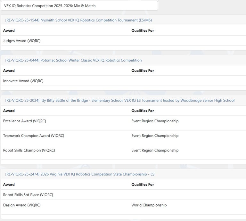The height and width of the screenshot is (221, 246).
Task: Select the Innovate Award (VIQRC) row text
Action: 23,81
